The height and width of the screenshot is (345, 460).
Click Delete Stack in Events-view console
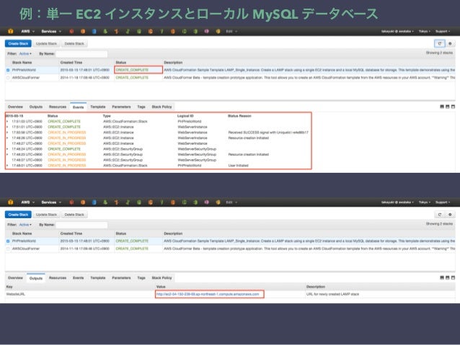click(x=74, y=44)
